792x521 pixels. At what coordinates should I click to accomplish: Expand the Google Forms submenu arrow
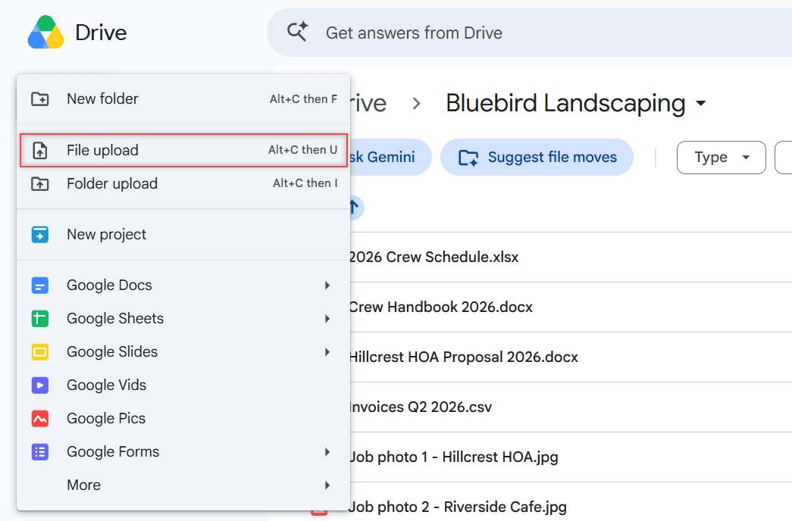[327, 452]
